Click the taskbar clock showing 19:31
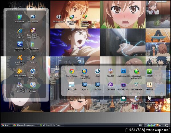This screenshot has width=171, height=133. click(166, 125)
